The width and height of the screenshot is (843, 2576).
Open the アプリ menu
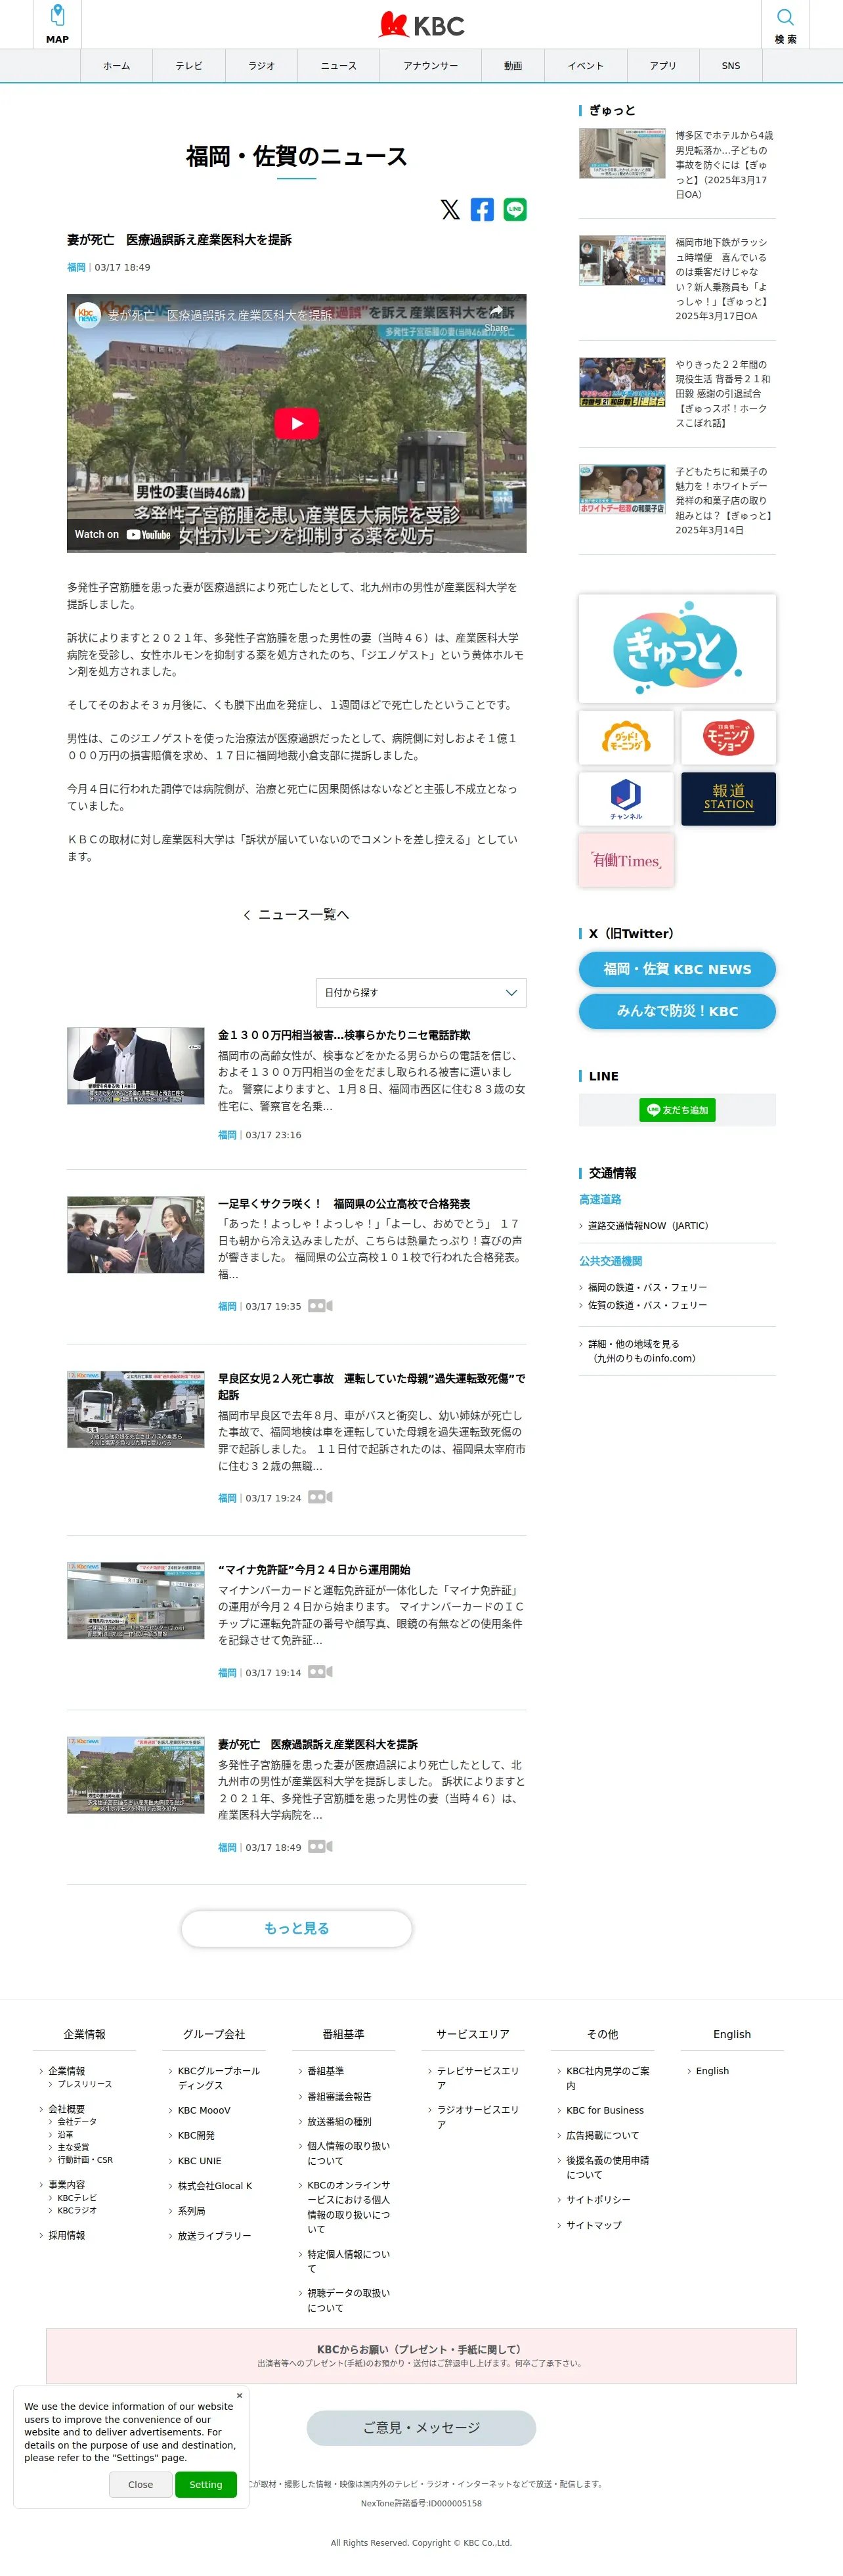tap(663, 66)
